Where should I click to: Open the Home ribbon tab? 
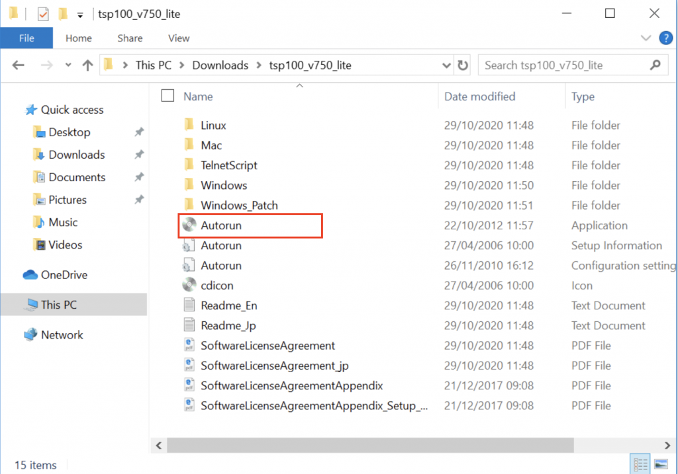coord(79,38)
